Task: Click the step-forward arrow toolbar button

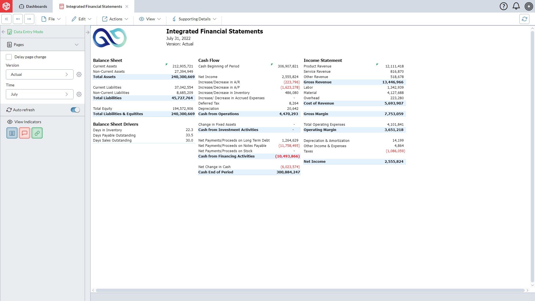Action: (x=29, y=19)
